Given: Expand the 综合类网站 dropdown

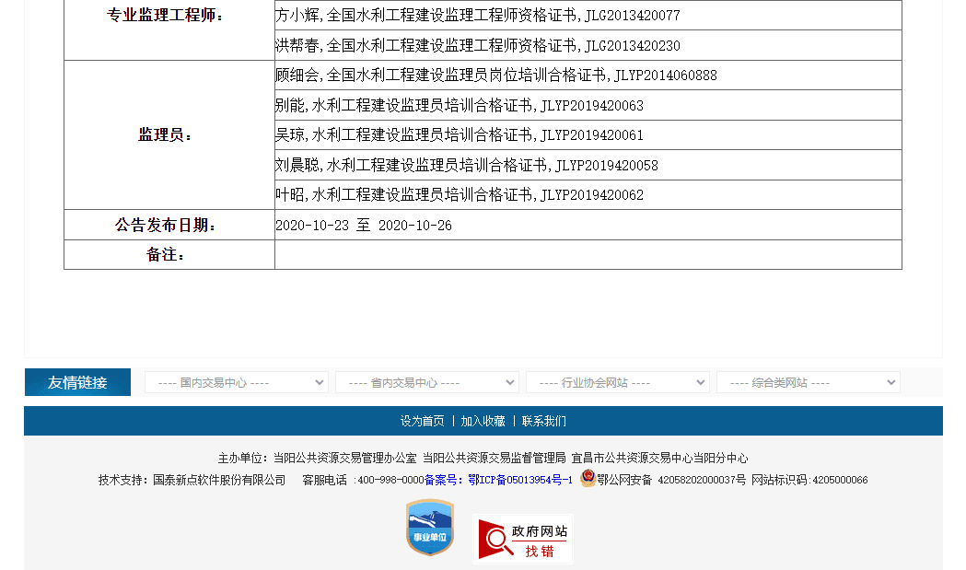Looking at the screenshot, I should click(x=808, y=382).
